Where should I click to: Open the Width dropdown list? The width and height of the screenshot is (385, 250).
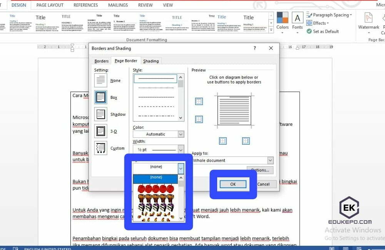click(181, 149)
